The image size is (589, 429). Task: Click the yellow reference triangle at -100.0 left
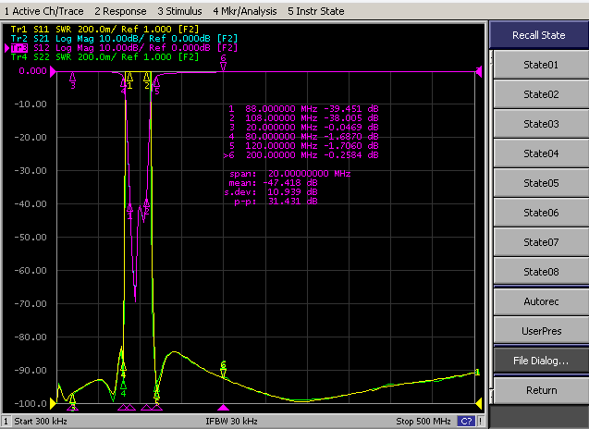click(x=53, y=404)
